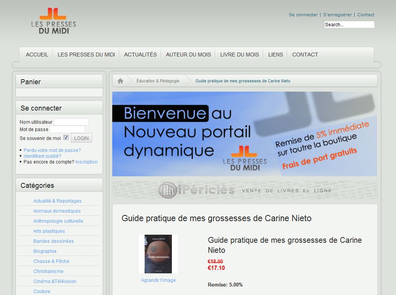Image resolution: width=396 pixels, height=295 pixels.
Task: Click Perdu votre mot de passe link
Action: pos(52,150)
